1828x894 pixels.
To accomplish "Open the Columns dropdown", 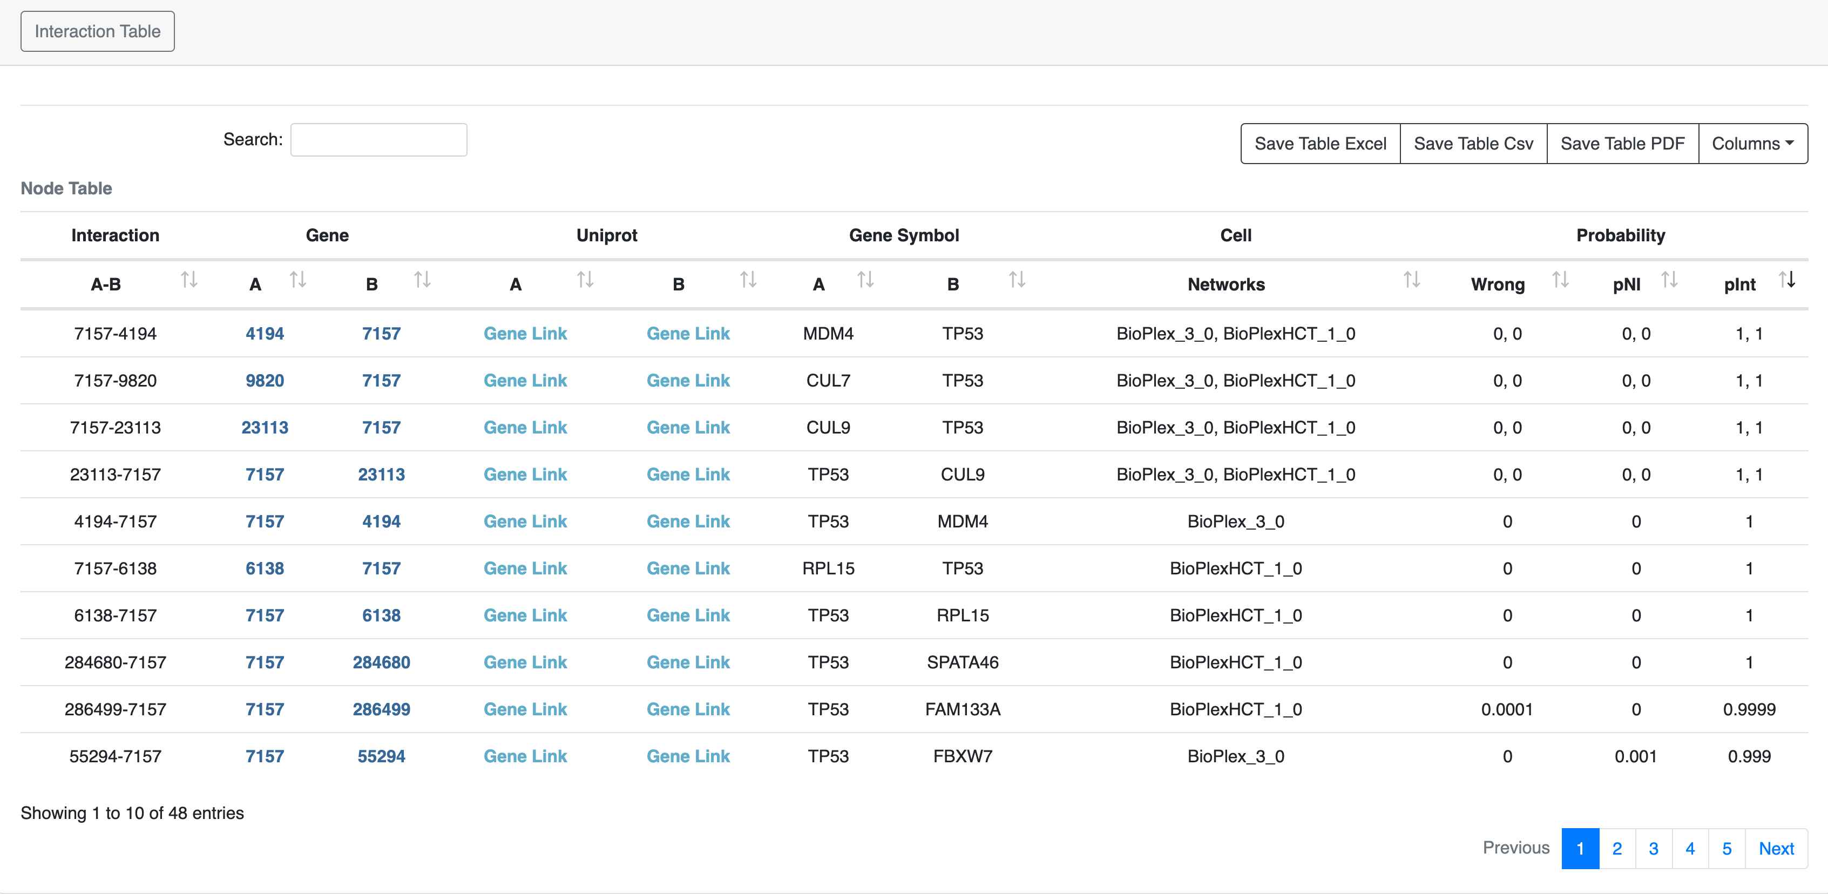I will point(1752,144).
